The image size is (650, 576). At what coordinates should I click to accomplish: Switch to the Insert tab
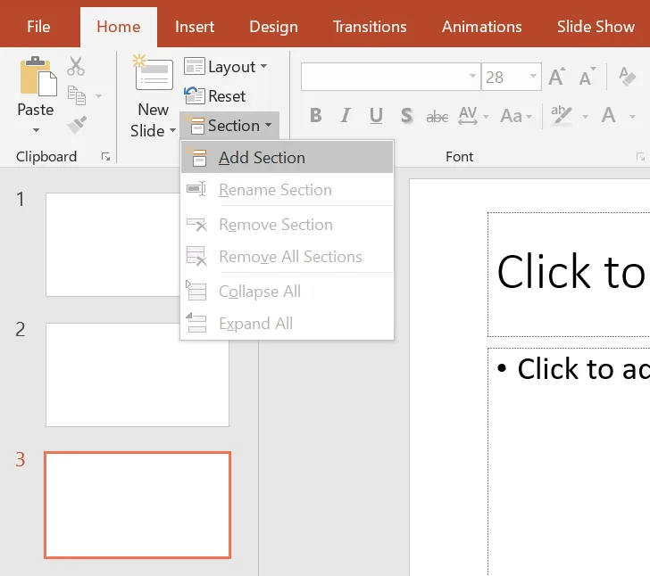(x=195, y=27)
